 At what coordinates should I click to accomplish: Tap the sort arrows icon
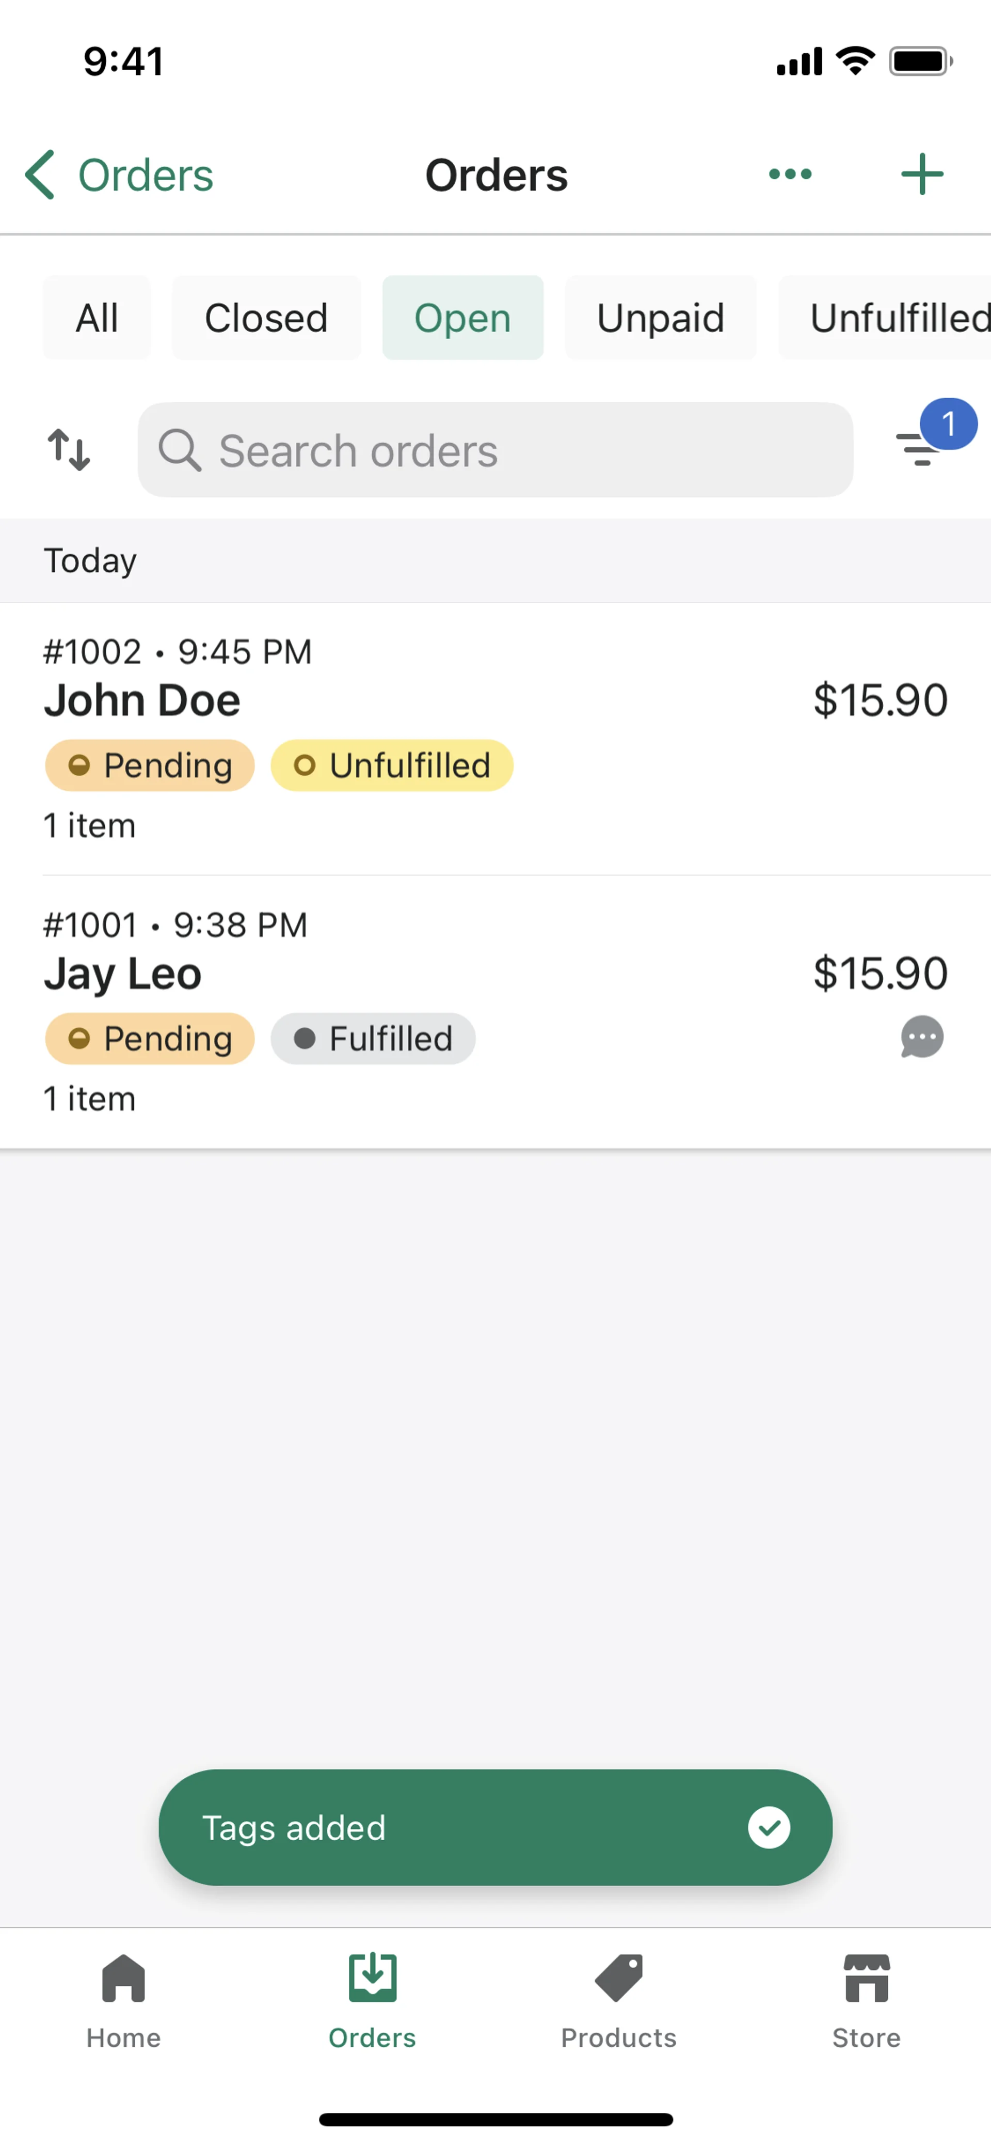(68, 450)
